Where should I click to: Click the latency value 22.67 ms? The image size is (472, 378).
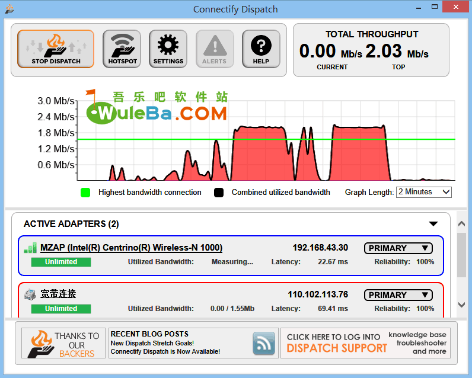tap(333, 262)
